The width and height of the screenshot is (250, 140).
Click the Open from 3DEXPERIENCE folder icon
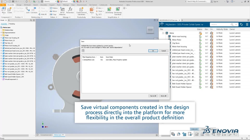click(179, 134)
